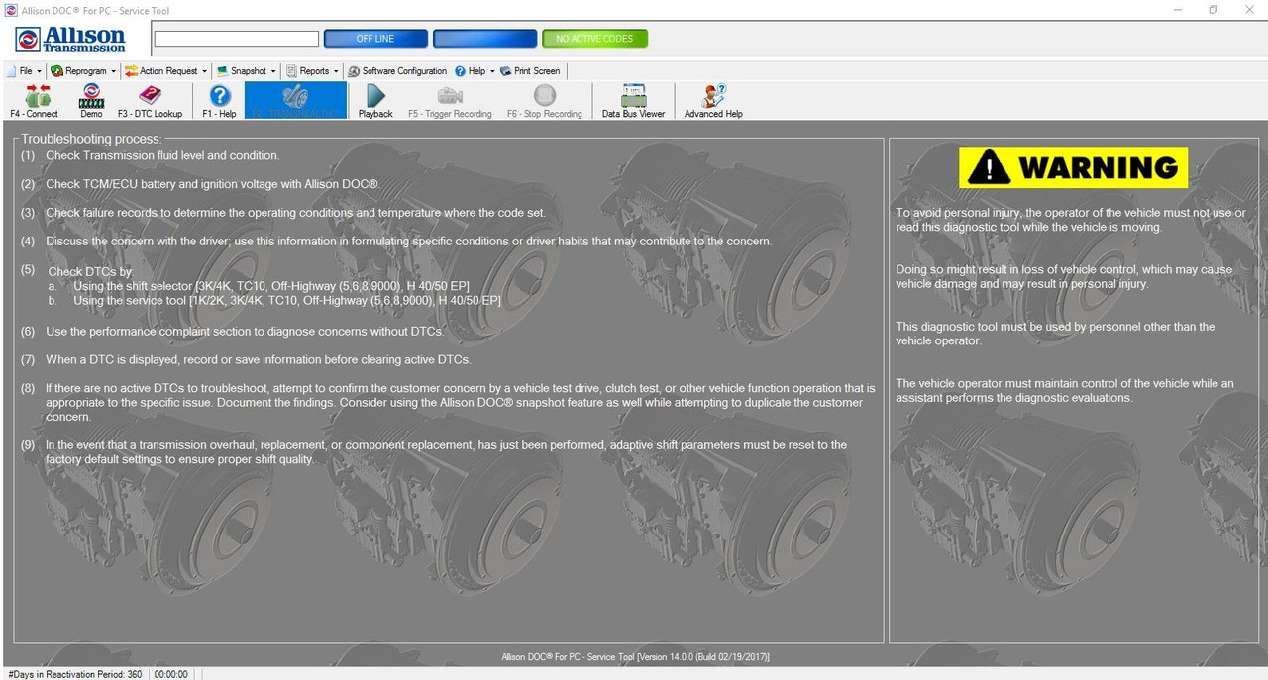Click step (4) 'Discuss the concern with the driver'

point(408,241)
